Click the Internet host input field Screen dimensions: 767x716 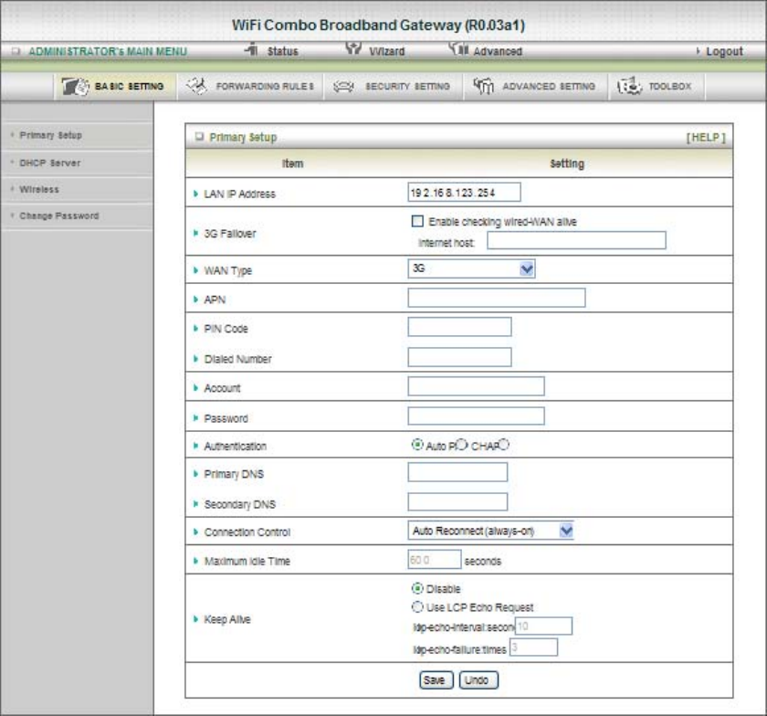576,240
